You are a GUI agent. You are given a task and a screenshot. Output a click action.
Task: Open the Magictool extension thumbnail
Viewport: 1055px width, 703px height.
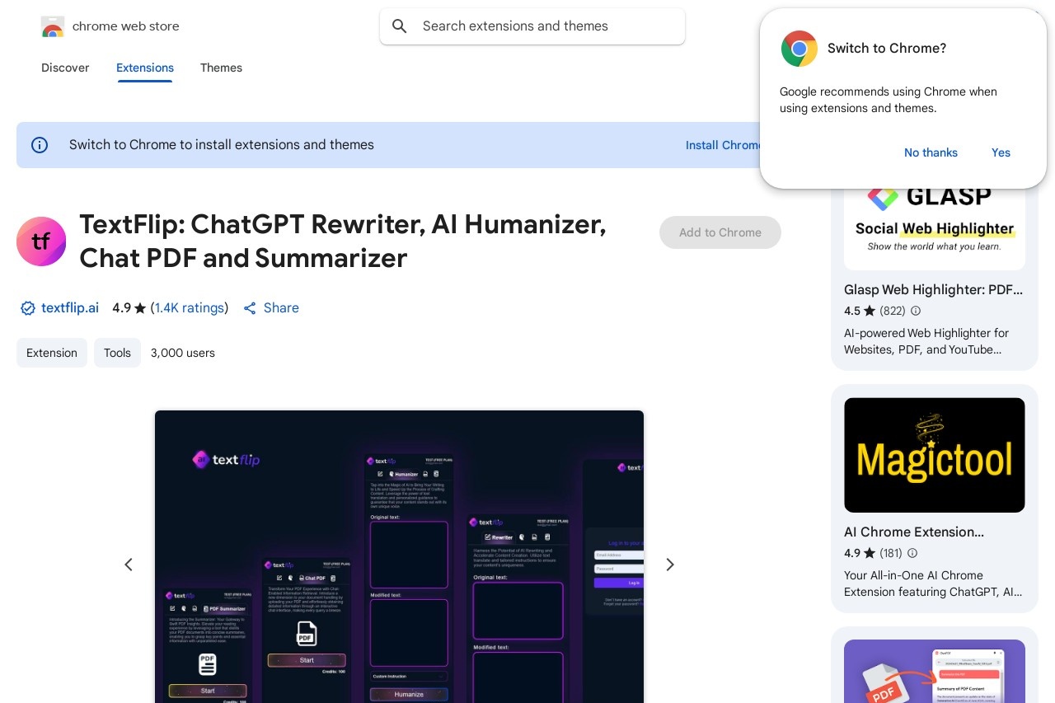click(x=935, y=455)
